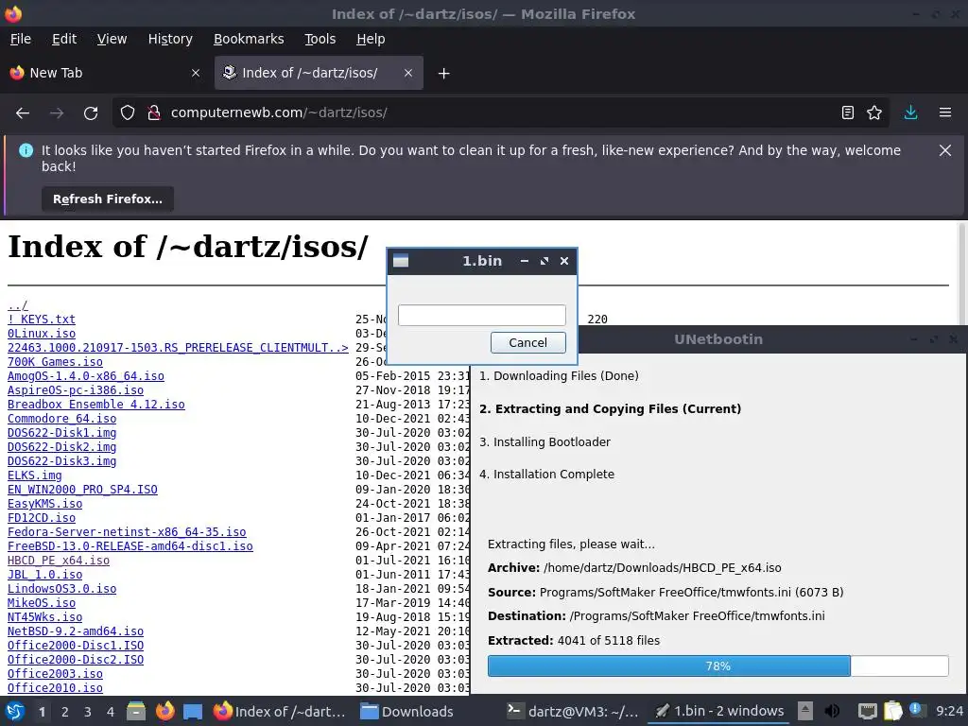Open the Edit menu
968x726 pixels.
64,39
